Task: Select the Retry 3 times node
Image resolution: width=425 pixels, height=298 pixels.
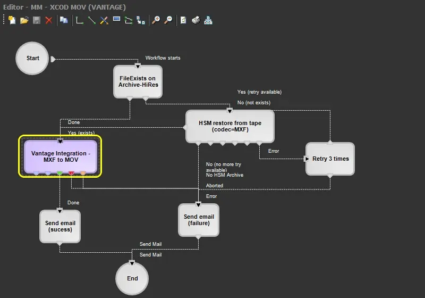Action: coord(330,159)
